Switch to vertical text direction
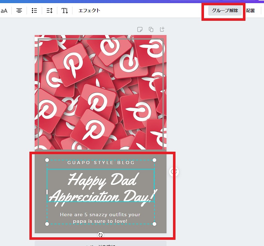264x246 pixels. click(65, 11)
